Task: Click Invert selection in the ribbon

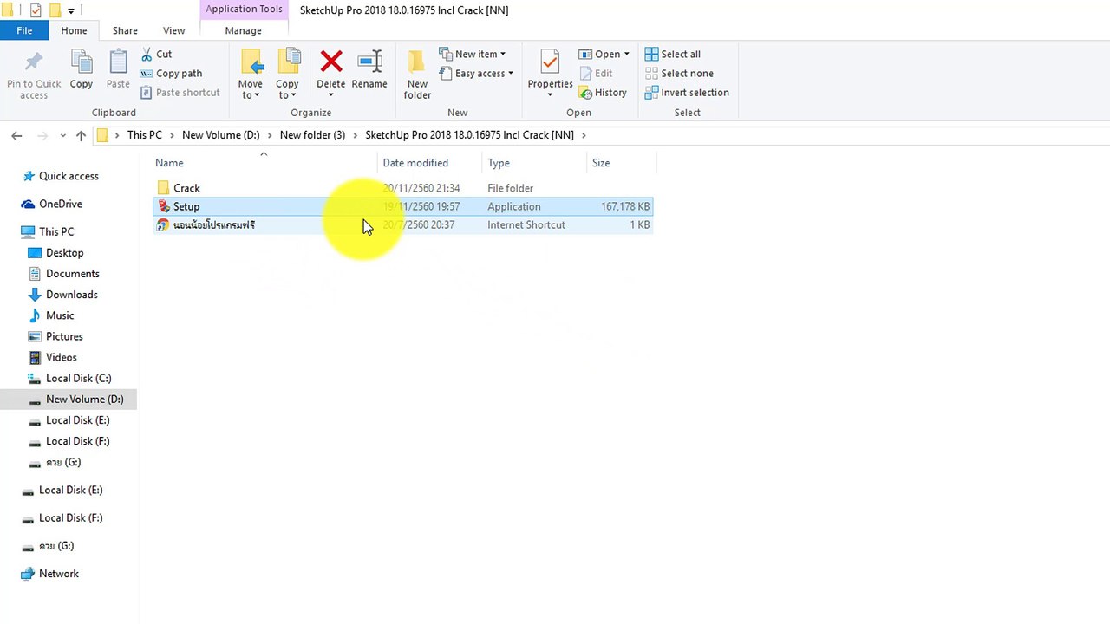Action: click(687, 93)
